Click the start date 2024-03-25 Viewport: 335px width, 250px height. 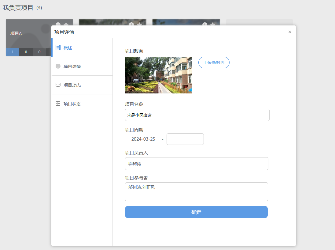(x=143, y=139)
